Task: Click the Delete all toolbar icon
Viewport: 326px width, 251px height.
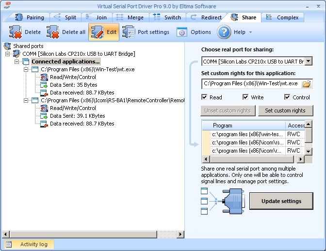Action: (53, 32)
